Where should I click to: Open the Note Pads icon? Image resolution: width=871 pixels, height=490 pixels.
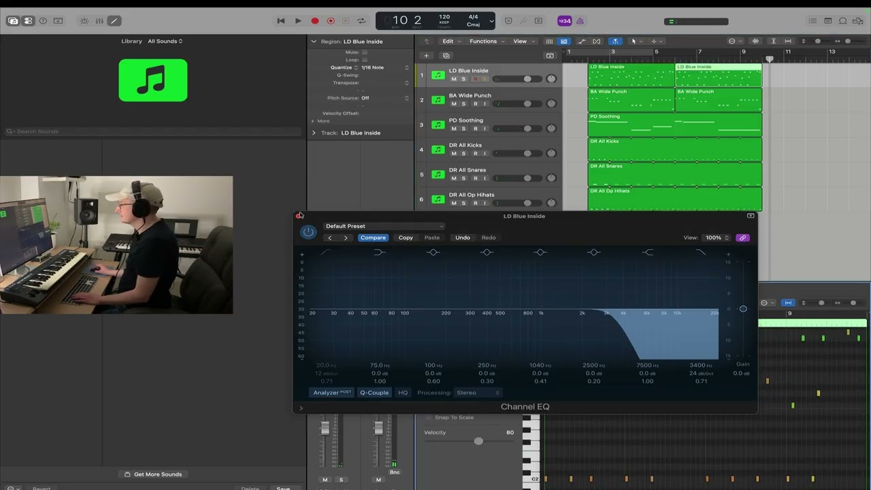[x=828, y=21]
